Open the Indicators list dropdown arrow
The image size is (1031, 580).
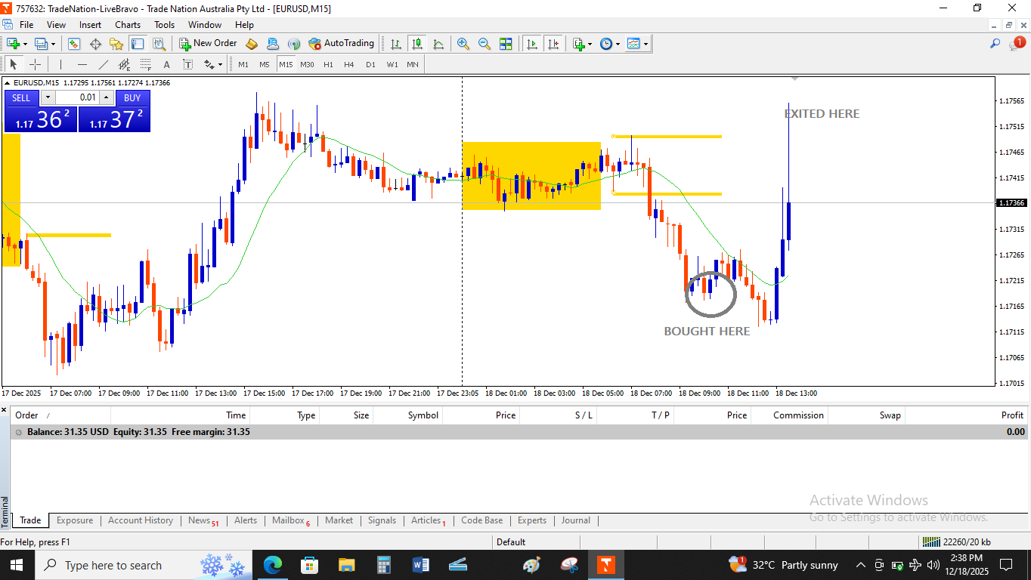[590, 44]
